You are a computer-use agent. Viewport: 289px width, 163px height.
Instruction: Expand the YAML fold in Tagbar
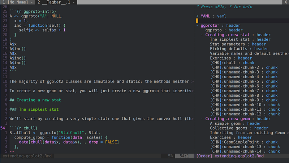(x=197, y=16)
